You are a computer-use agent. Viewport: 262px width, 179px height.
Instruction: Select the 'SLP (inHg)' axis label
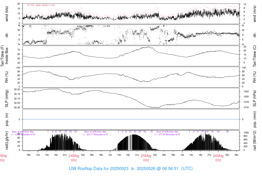pyautogui.click(x=7, y=98)
